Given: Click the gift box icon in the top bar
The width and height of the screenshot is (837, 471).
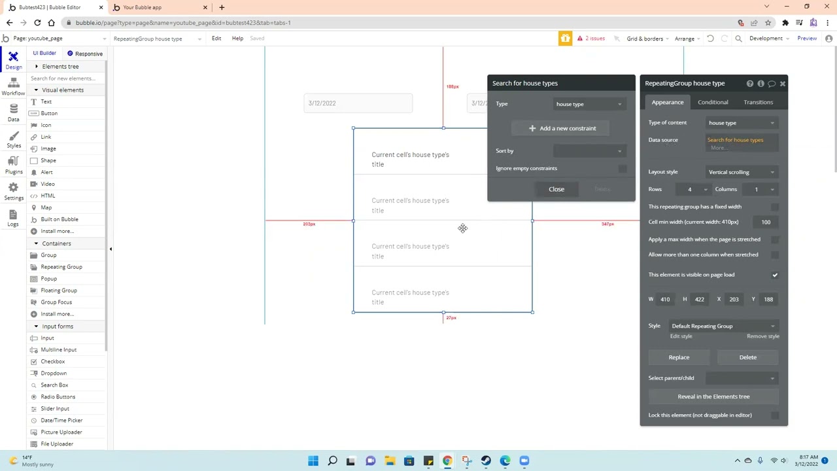Looking at the screenshot, I should [x=565, y=39].
